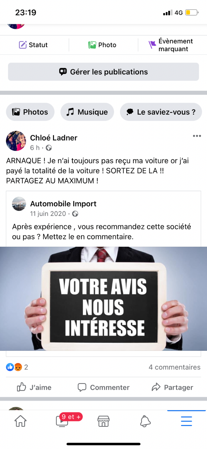
Task: Add a Photo to the timeline
Action: [x=102, y=45]
